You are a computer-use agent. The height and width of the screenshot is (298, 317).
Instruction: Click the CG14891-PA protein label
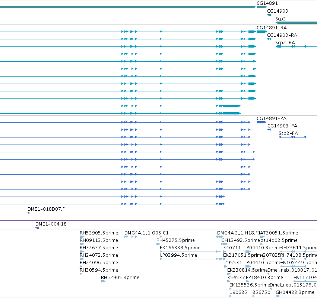click(x=272, y=119)
